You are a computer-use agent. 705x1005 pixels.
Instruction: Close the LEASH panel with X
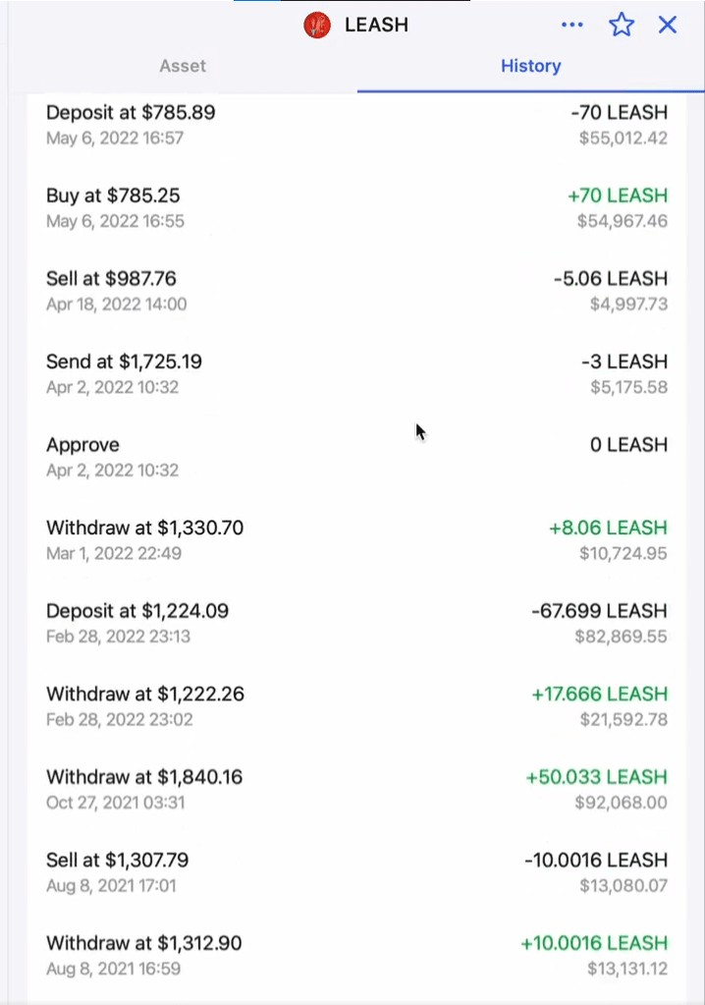pos(668,25)
